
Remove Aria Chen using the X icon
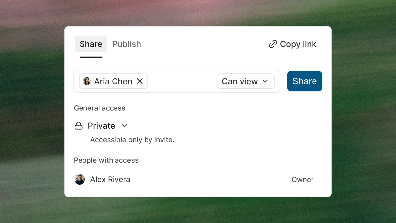click(140, 81)
